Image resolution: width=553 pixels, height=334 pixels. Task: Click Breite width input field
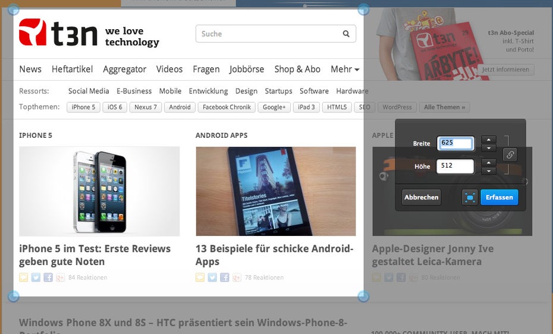455,143
